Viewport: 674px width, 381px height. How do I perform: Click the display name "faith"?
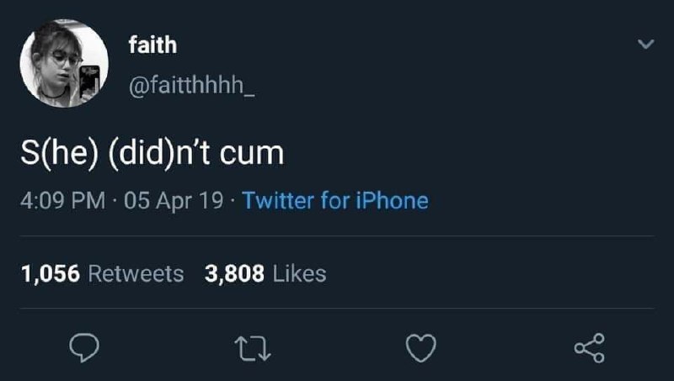pyautogui.click(x=152, y=45)
